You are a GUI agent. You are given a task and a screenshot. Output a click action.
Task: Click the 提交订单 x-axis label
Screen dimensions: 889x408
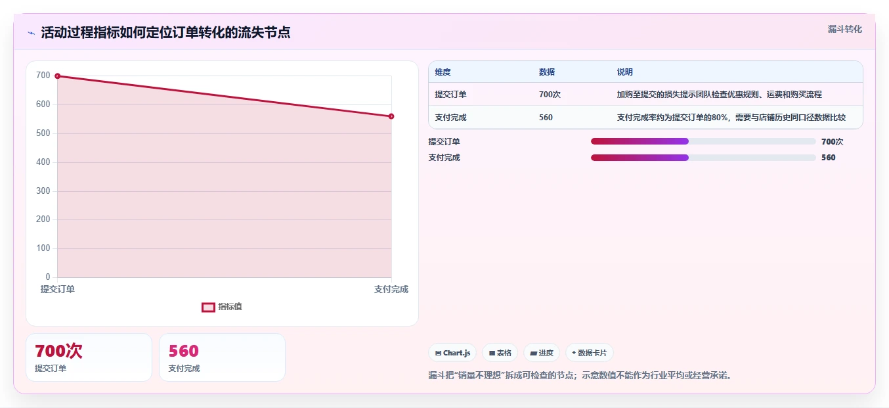coord(58,289)
